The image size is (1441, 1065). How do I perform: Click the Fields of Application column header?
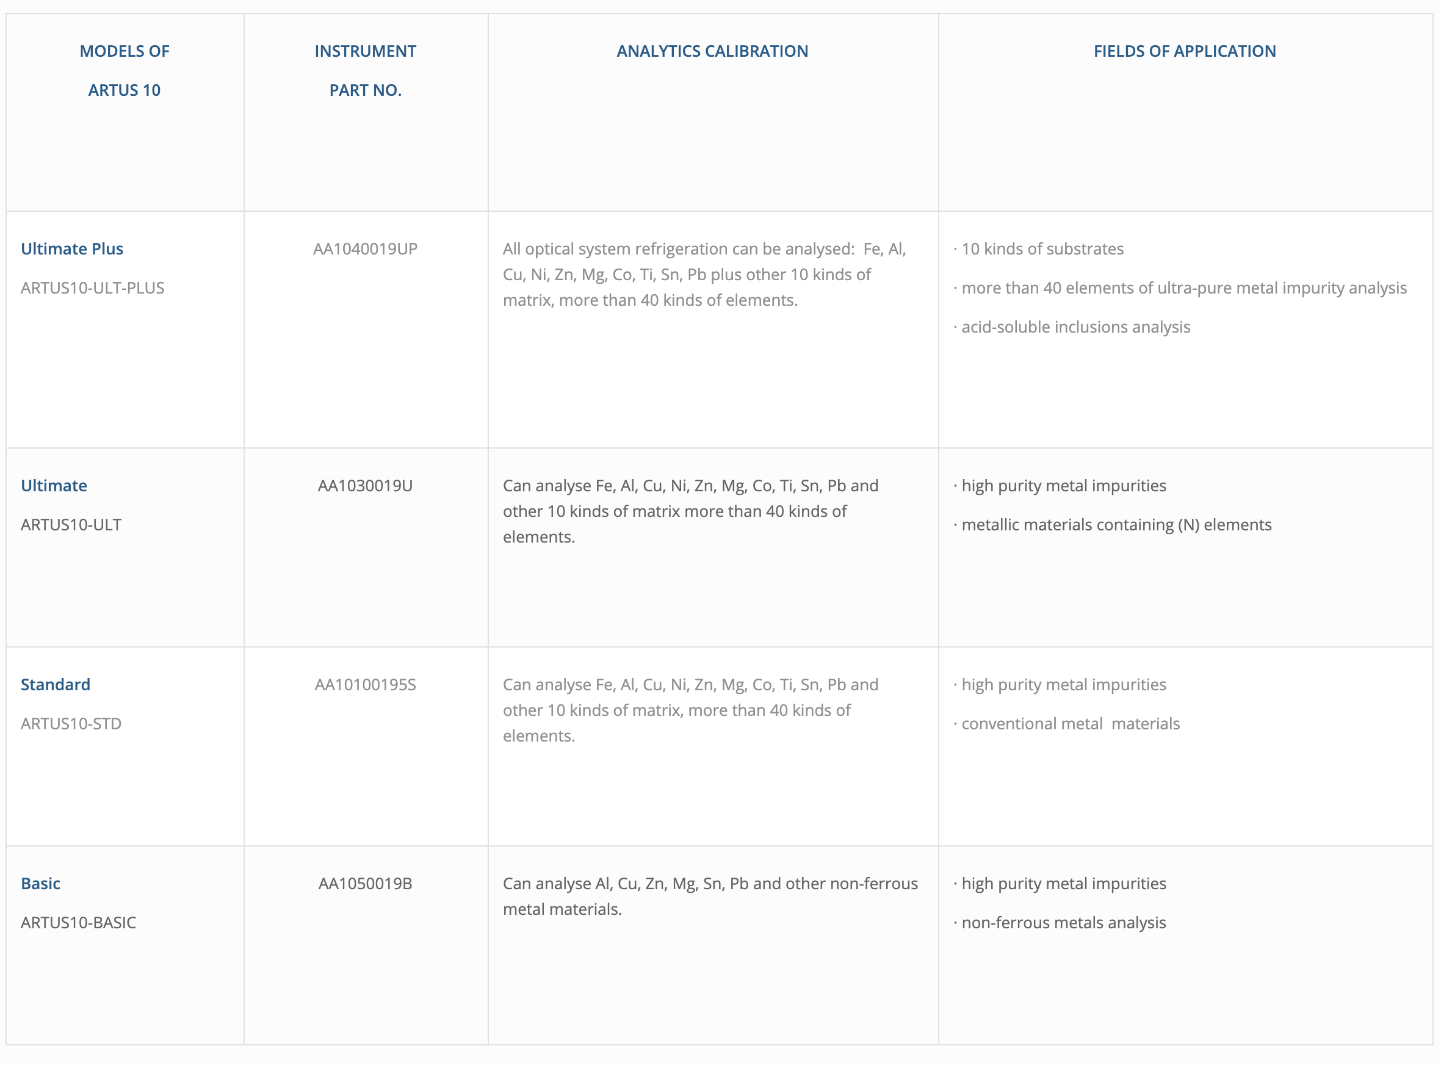coord(1185,51)
